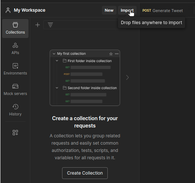
Task: Click the three-dots menu on My first collection
Action: [x=116, y=54]
